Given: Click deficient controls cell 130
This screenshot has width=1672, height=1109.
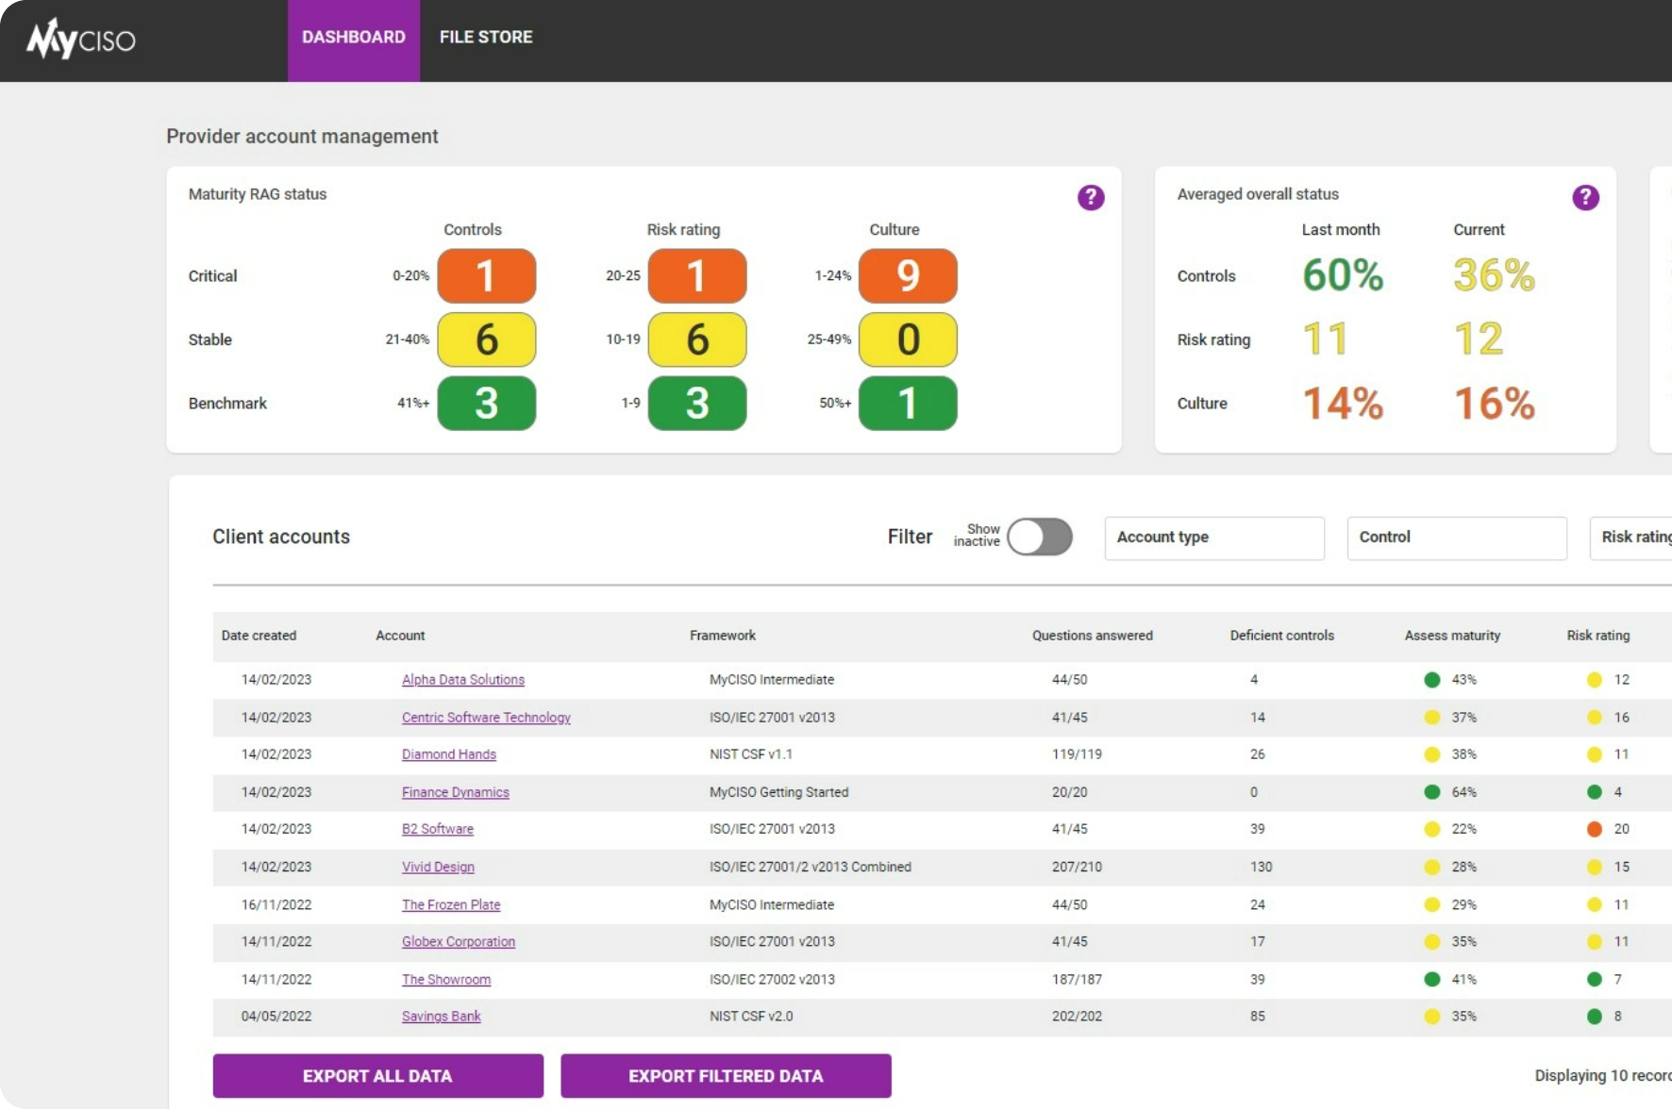Looking at the screenshot, I should (1262, 867).
